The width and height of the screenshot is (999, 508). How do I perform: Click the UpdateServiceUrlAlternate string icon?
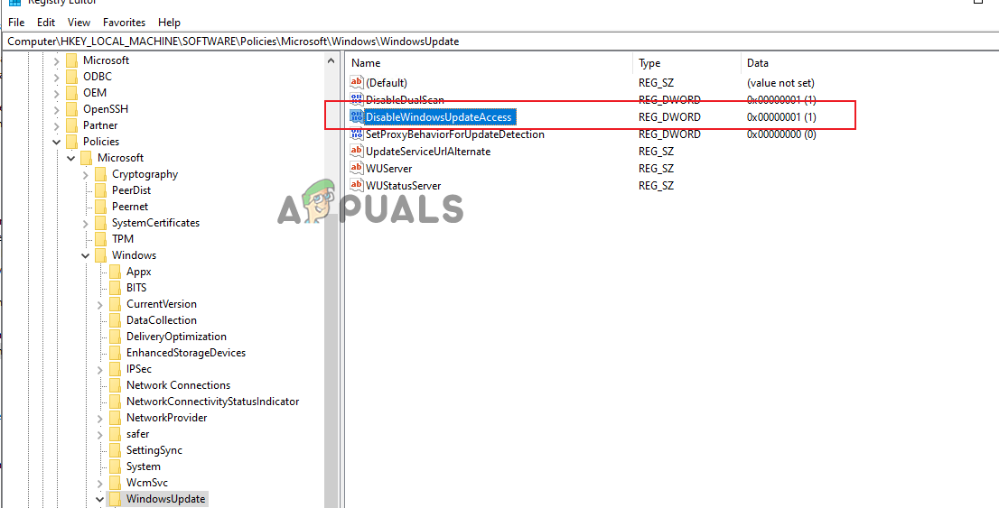356,152
